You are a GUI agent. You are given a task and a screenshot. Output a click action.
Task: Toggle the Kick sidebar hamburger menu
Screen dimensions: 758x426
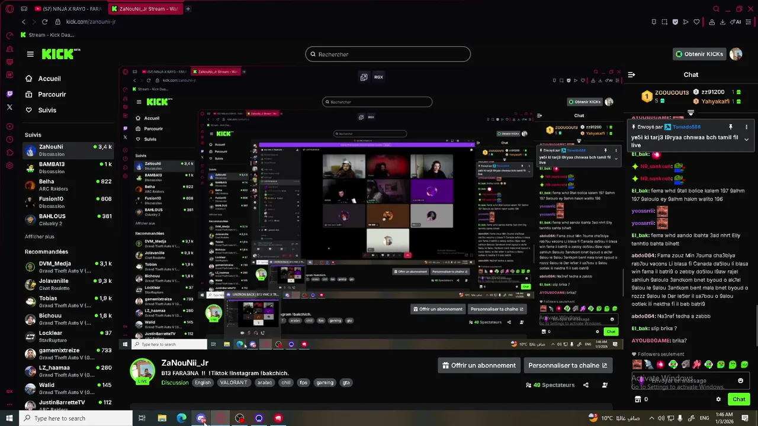(x=30, y=54)
